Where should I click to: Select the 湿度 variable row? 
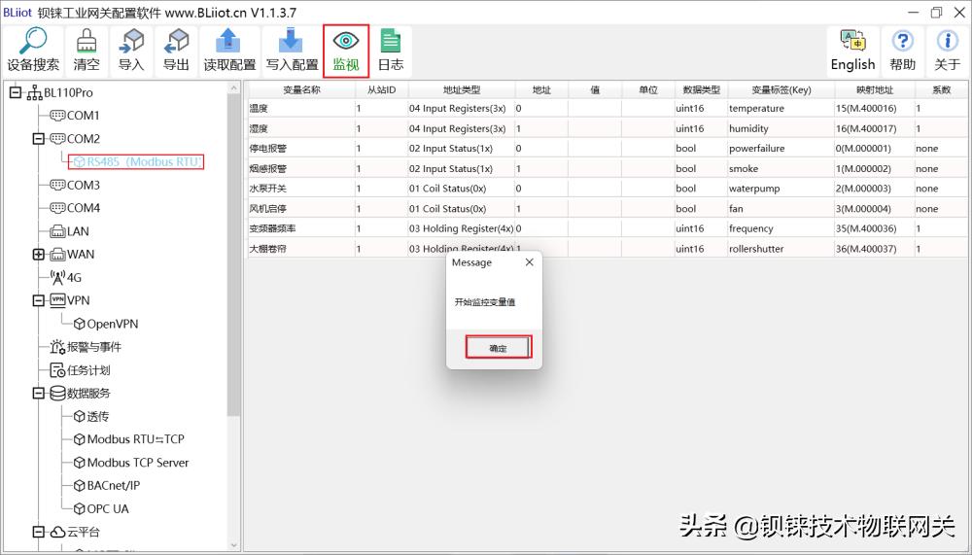pyautogui.click(x=607, y=128)
